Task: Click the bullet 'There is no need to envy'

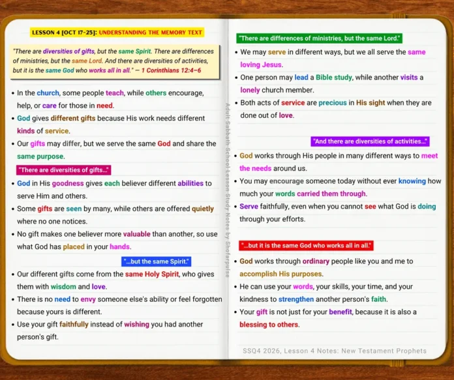Action: [x=117, y=305]
